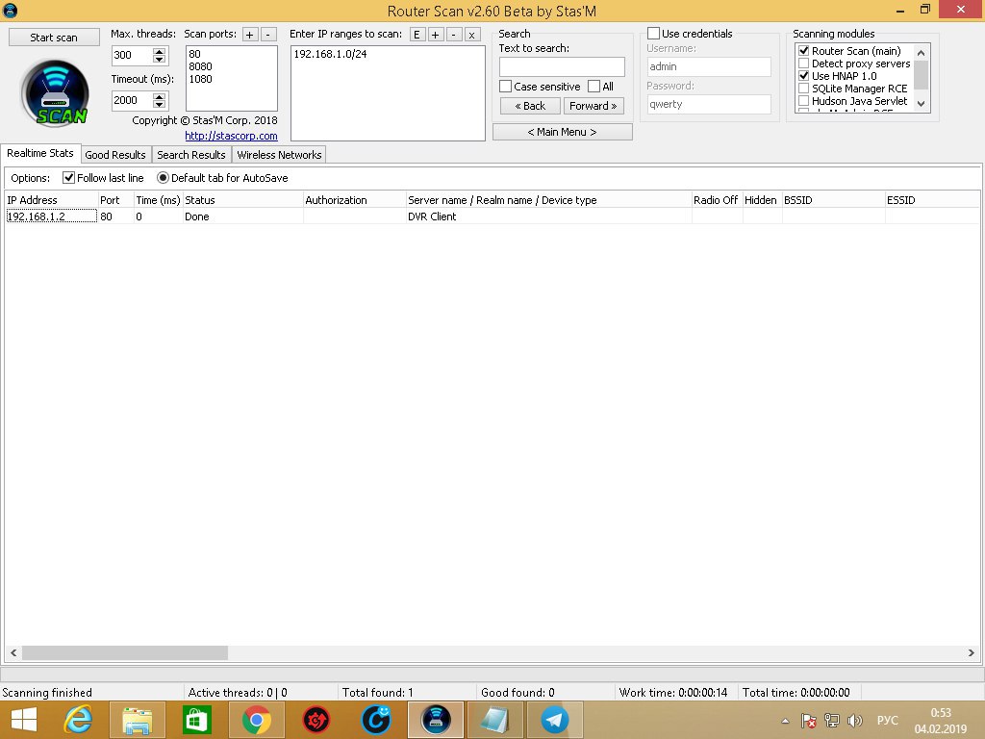Enable SQLite Manager RCE module

tap(803, 88)
